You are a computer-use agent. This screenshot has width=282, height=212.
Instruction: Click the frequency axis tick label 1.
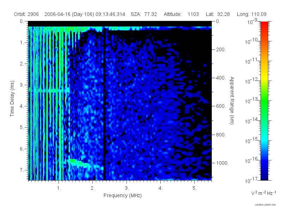coord(59,188)
